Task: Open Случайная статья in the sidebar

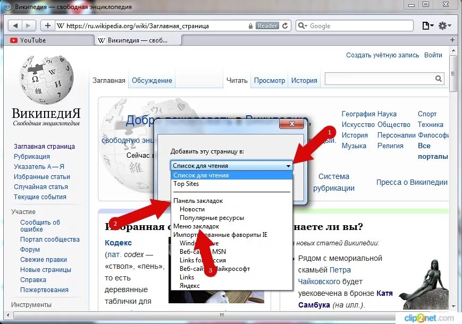Action: tap(40, 187)
